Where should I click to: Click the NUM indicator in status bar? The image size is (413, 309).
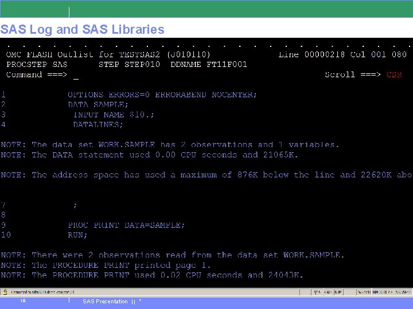(x=338, y=292)
